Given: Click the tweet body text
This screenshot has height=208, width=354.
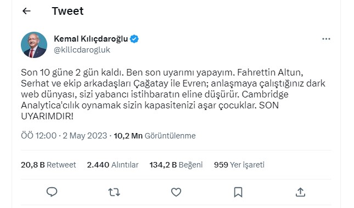Looking at the screenshot, I should pyautogui.click(x=173, y=94).
